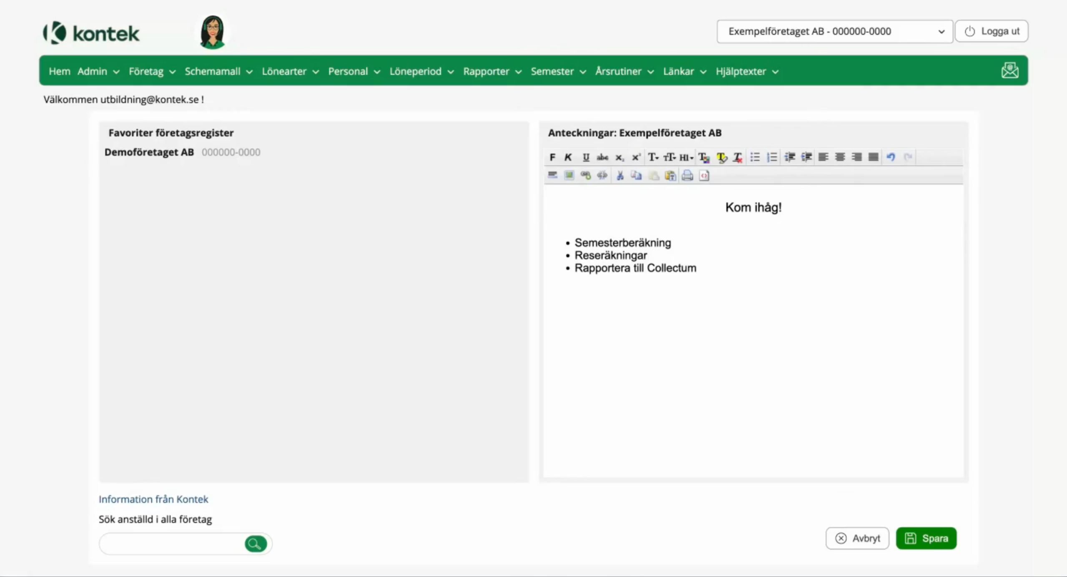Cut the selected text
1067x577 pixels.
coord(620,175)
